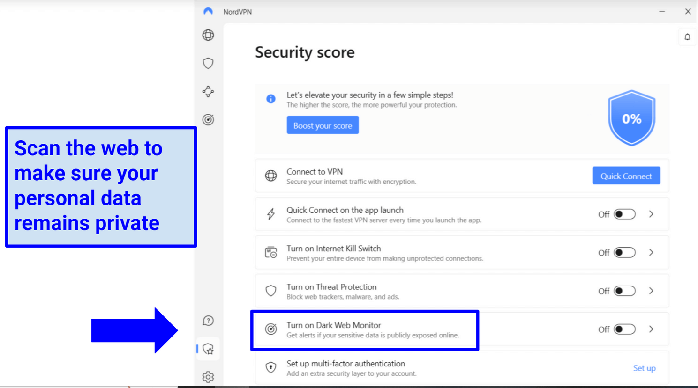The height and width of the screenshot is (388, 698).
Task: Open Threat Protection shield in sidebar
Action: coord(208,63)
